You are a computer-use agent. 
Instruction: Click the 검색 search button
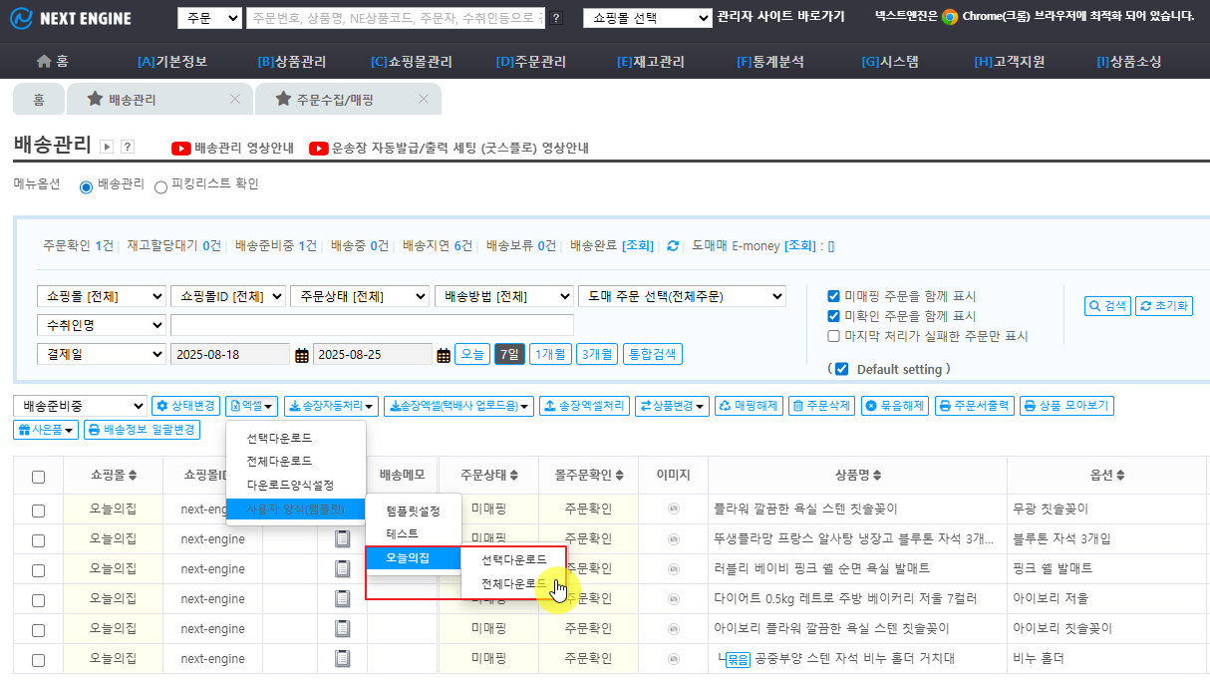tap(1106, 306)
